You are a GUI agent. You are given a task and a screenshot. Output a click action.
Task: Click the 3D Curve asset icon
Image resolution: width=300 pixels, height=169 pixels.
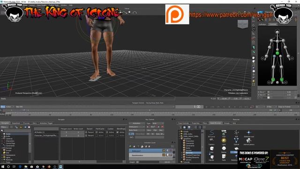[x=211, y=133]
